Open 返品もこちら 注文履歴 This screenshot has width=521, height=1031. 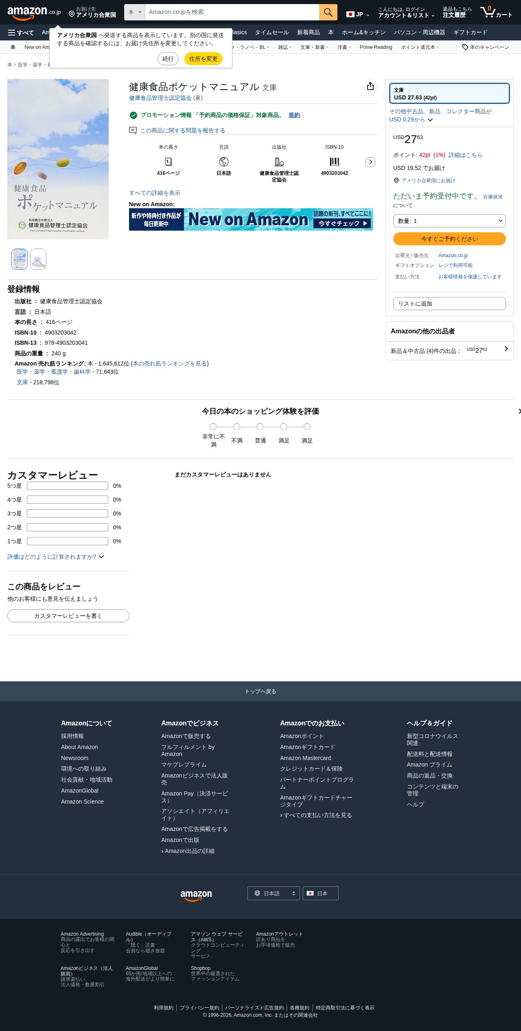tap(457, 12)
